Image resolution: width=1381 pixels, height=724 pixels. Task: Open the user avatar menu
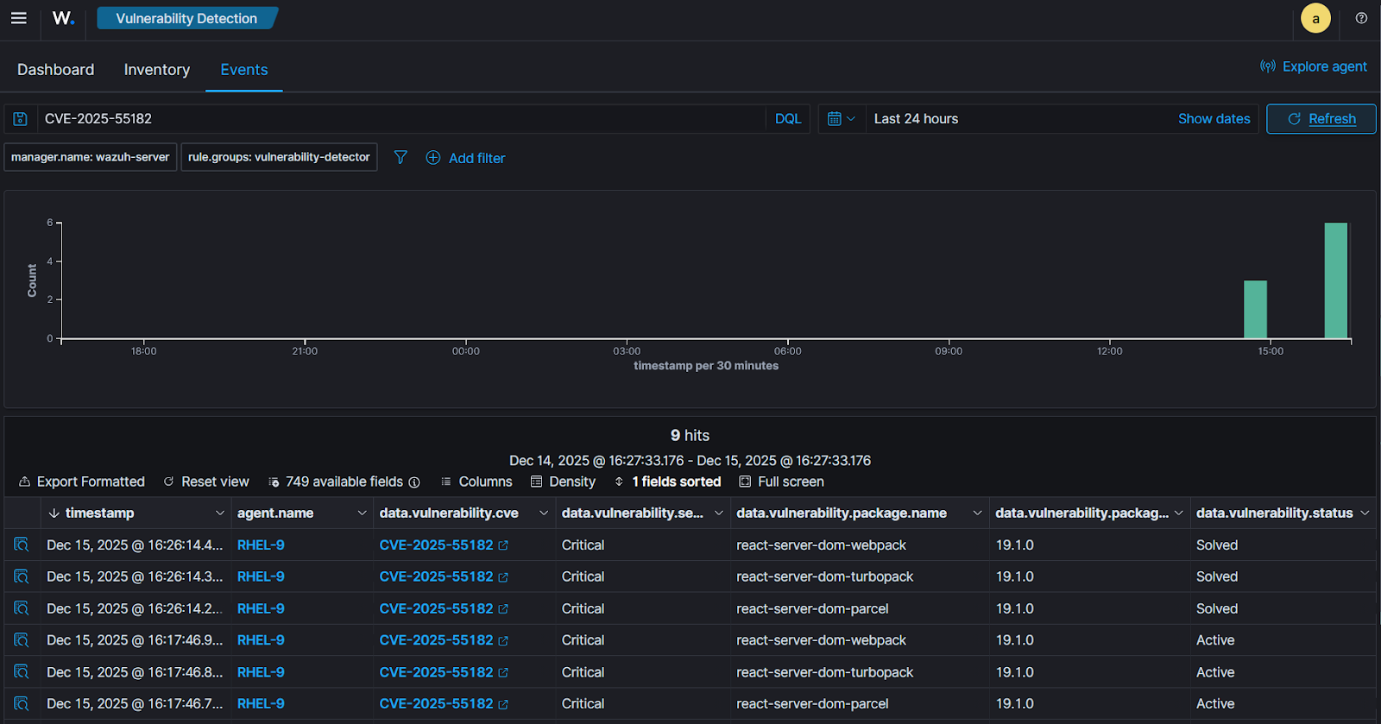[x=1315, y=18]
